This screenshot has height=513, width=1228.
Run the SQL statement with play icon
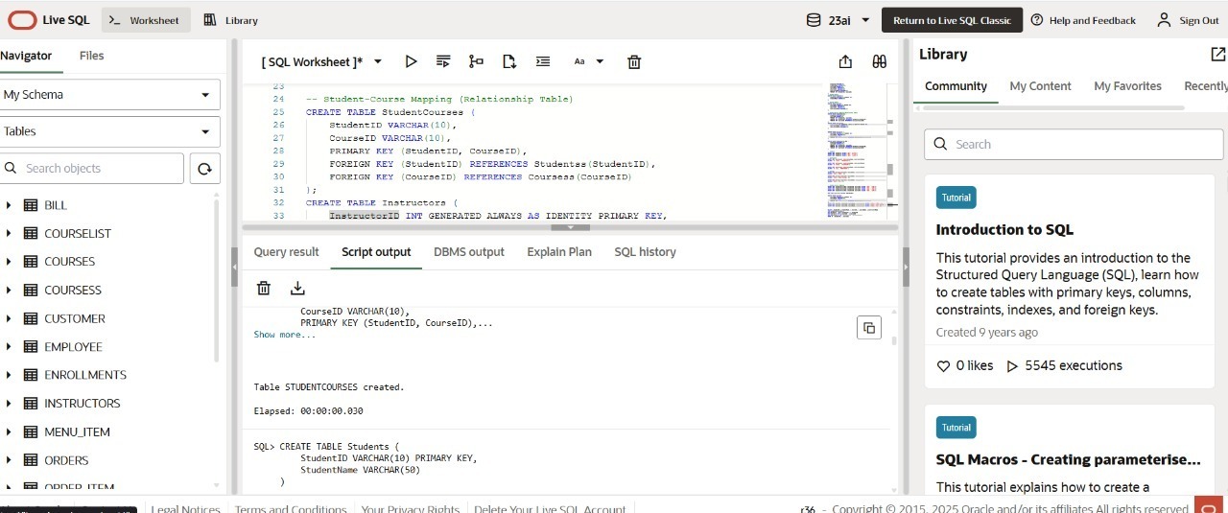pyautogui.click(x=411, y=61)
